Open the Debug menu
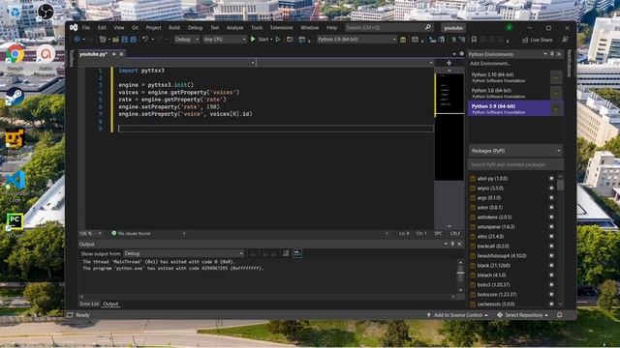The height and width of the screenshot is (348, 620). tap(195, 28)
